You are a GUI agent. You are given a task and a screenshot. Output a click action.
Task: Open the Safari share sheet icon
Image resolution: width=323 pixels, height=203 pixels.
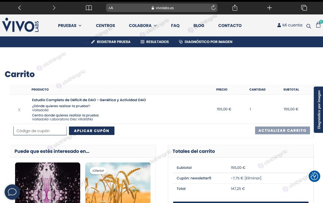pos(235,8)
